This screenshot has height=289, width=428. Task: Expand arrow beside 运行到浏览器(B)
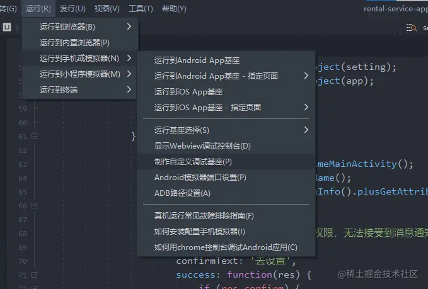click(x=129, y=26)
